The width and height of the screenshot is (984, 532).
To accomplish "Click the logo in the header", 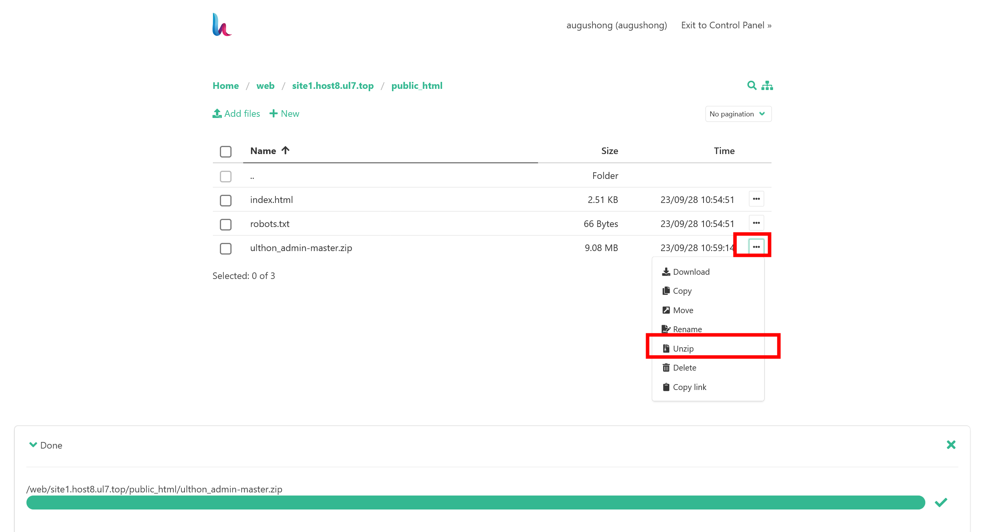I will coord(222,25).
